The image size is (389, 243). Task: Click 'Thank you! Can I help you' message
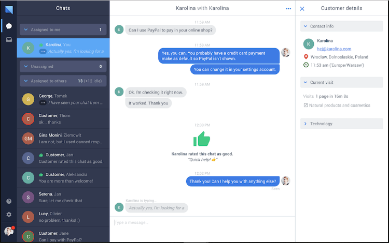coord(233,181)
